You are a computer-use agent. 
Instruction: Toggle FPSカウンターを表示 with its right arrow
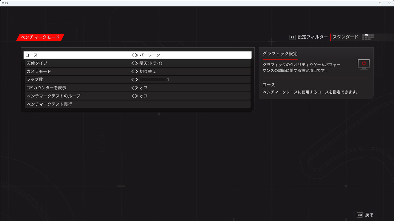point(136,88)
